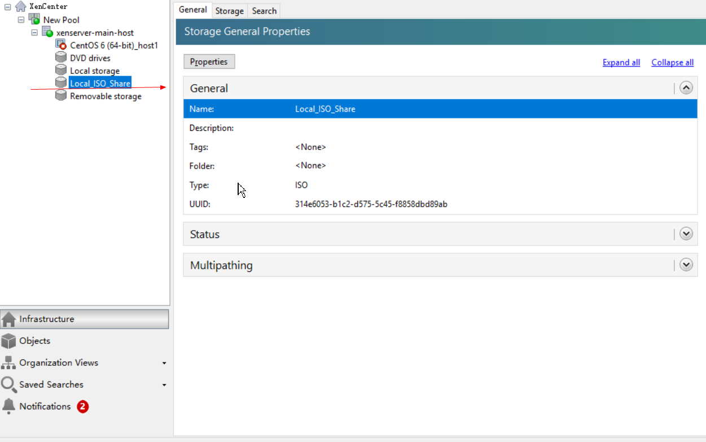Click the New Pool icon

[x=34, y=19]
